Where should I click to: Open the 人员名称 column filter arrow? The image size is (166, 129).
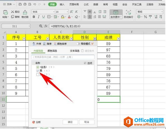(71, 39)
